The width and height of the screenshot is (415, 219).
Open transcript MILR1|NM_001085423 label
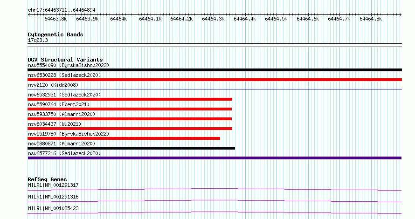pyautogui.click(x=54, y=208)
